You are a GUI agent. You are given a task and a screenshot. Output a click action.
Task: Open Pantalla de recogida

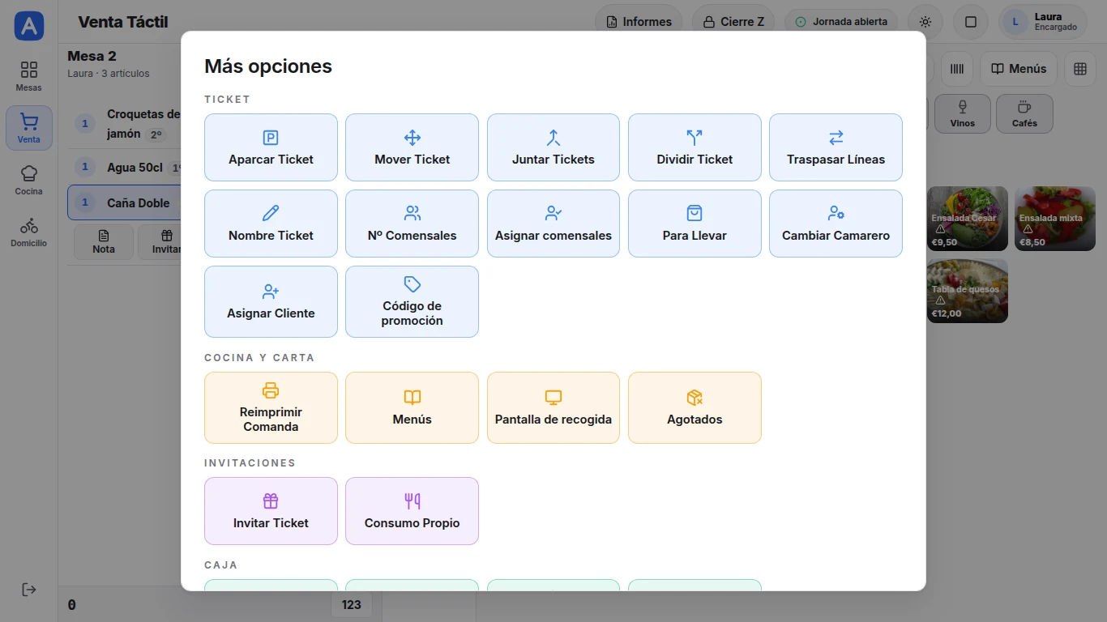(553, 407)
